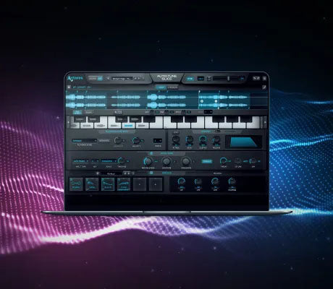Click the Humanize knob
Image resolution: width=333 pixels, height=289 pixels.
click(x=166, y=161)
